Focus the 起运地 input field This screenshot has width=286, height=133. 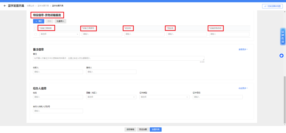[x=145, y=34]
